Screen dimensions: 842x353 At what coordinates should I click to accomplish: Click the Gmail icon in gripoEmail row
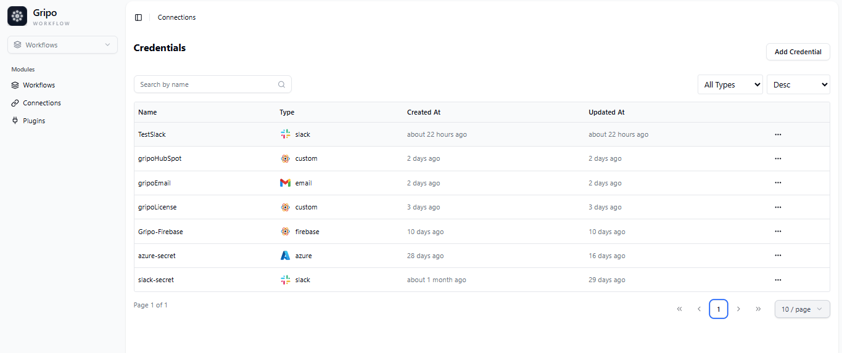(x=285, y=183)
